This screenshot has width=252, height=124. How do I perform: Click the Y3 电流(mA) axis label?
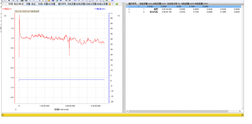tap(99, 9)
